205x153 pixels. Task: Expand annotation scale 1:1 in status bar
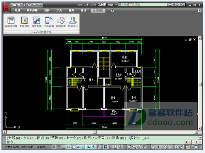(x=155, y=147)
